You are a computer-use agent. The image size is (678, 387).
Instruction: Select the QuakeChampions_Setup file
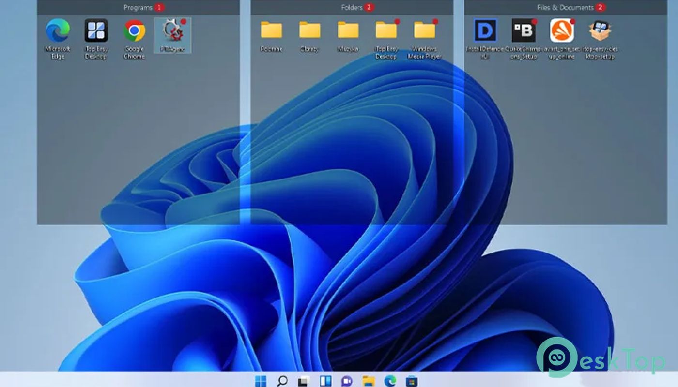[524, 31]
